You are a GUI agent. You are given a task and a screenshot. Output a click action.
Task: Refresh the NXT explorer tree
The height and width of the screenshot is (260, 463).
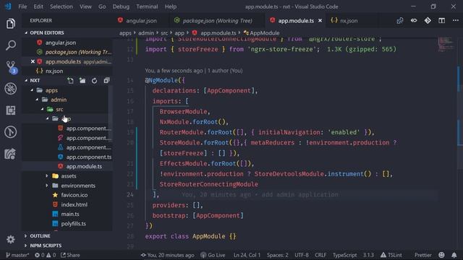(94, 80)
